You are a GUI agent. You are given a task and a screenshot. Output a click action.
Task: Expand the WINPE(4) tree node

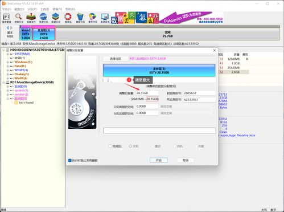pyautogui.click(x=8, y=70)
